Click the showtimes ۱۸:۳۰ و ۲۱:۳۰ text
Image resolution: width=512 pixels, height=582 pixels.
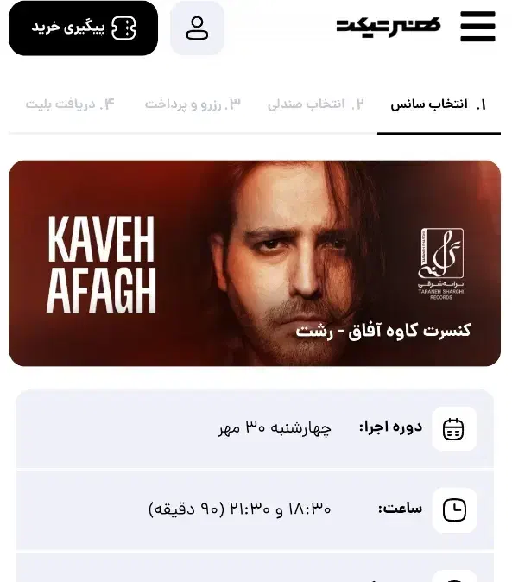(239, 509)
